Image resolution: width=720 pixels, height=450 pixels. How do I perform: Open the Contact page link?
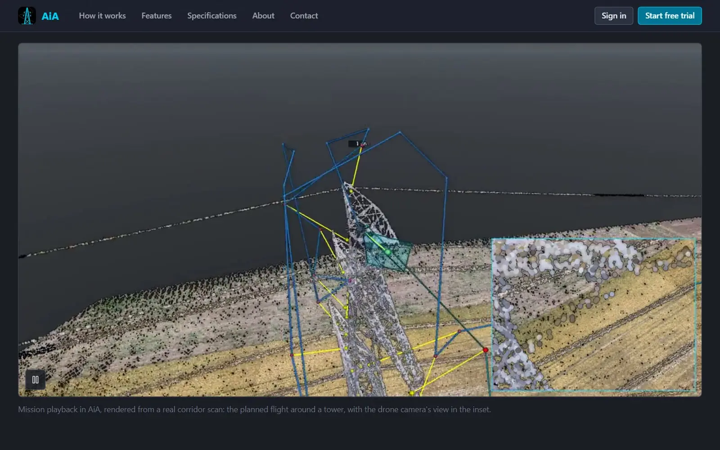pos(304,16)
